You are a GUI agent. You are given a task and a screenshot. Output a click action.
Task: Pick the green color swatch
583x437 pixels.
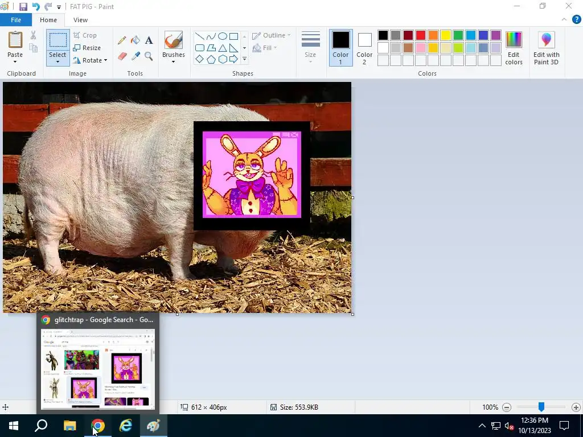[x=458, y=35]
